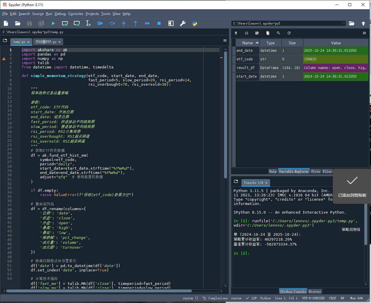Refresh variables in the Variable Explorer
Viewport: 371px width, 303px height.
(289, 33)
